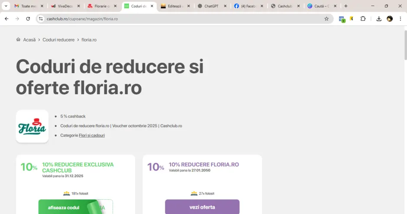Open '10% REDUCERE FLORIA.RO' offer title

[x=204, y=165]
